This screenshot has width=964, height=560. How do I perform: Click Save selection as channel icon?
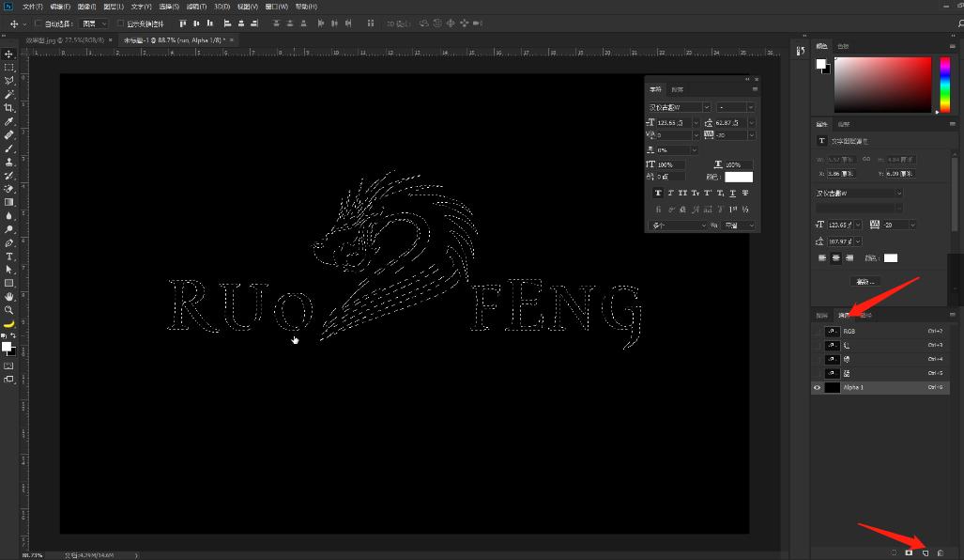(x=909, y=552)
